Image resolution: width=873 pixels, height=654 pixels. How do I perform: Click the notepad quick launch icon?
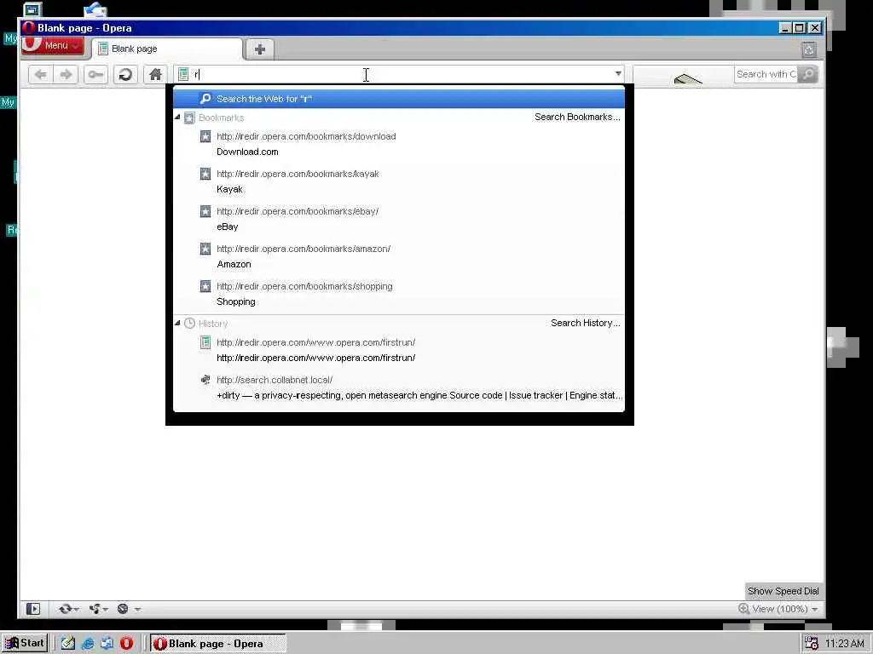coord(68,644)
